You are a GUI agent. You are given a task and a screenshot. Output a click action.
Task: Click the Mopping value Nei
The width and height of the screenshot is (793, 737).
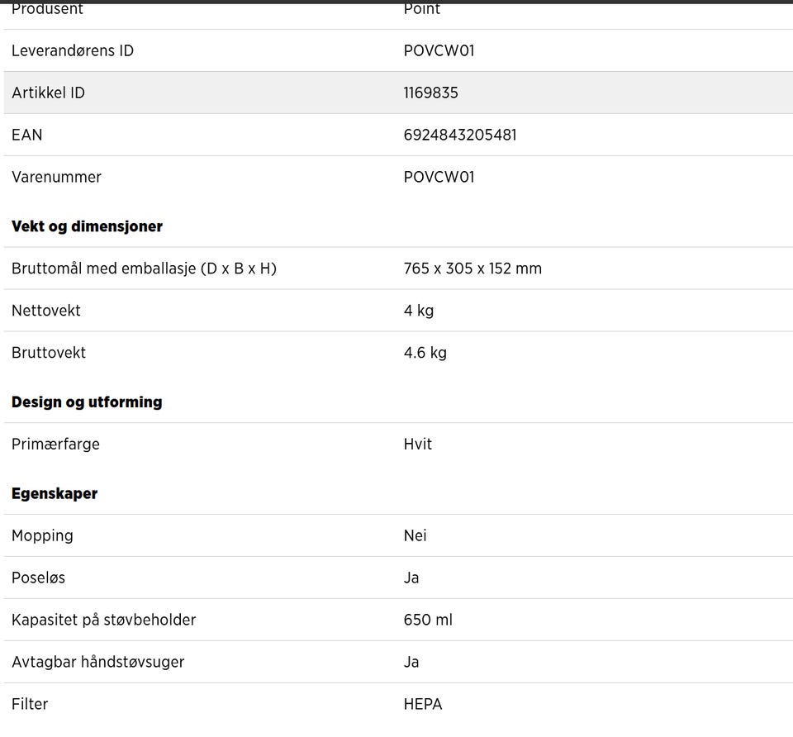[x=415, y=536]
